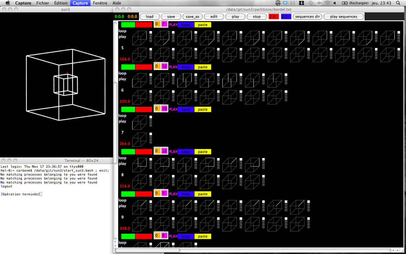Select the upper cube of sequence 7
This screenshot has height=254, width=406.
140,123
